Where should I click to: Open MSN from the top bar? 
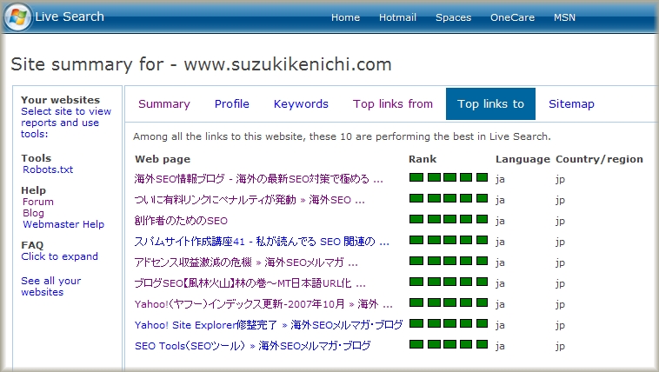click(564, 17)
